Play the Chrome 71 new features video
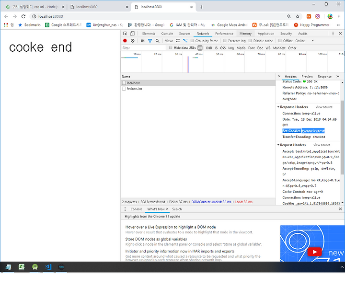This screenshot has width=345, height=299. pos(314,252)
